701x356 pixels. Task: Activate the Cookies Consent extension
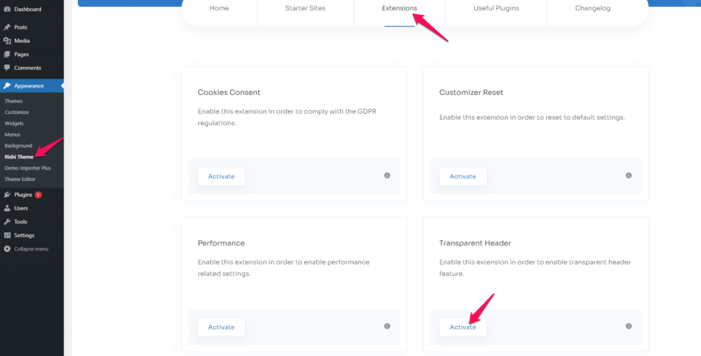click(221, 176)
